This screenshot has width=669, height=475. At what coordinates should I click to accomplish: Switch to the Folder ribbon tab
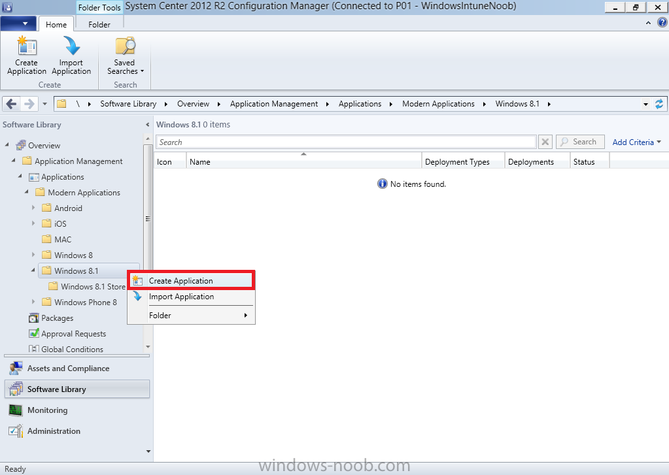click(99, 25)
